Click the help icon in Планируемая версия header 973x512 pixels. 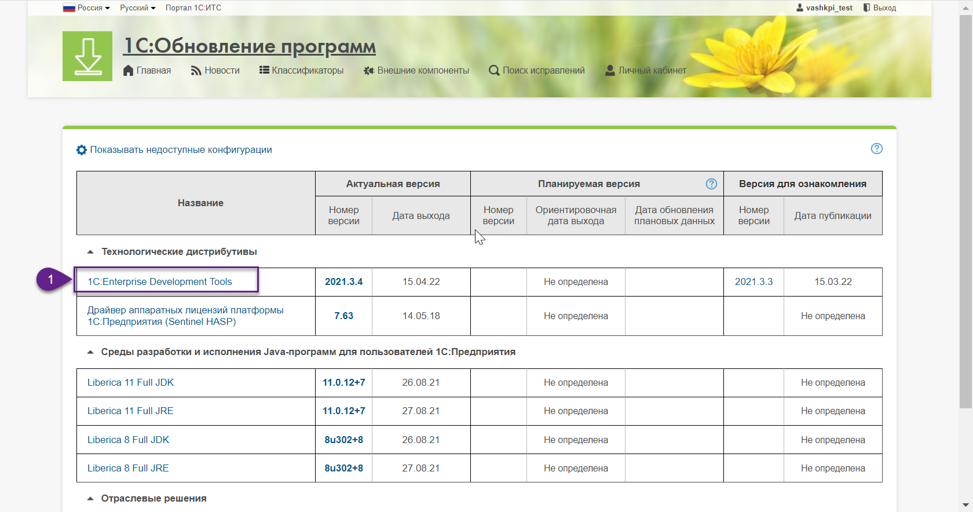coord(711,184)
